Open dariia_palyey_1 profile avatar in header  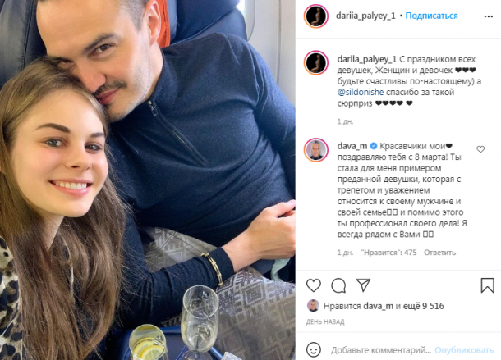coord(316,16)
